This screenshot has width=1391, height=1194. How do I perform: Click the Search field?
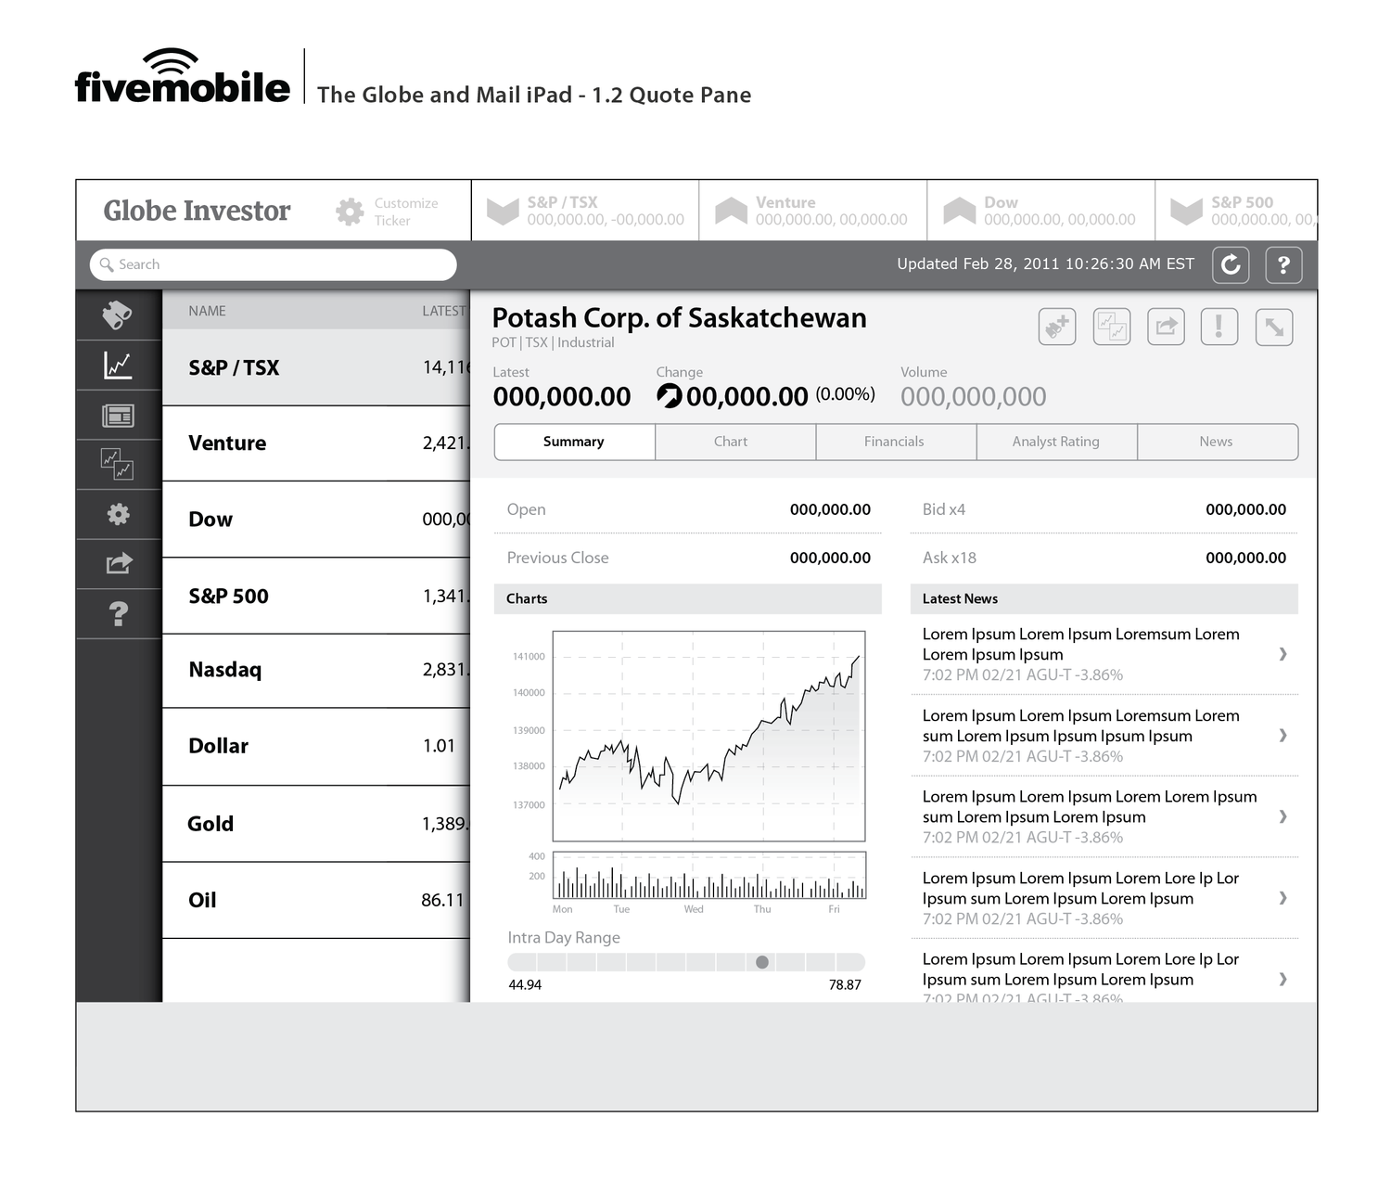click(x=274, y=264)
